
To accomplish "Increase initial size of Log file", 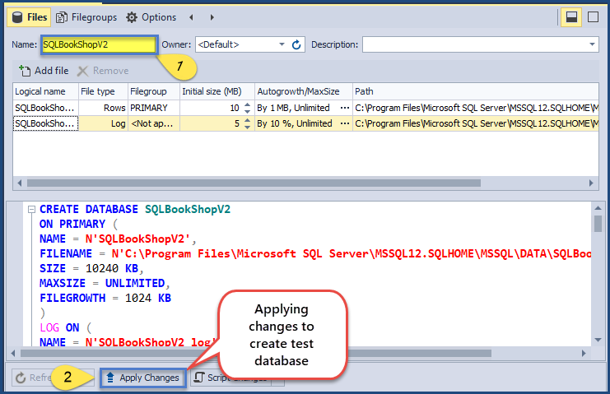I will (248, 120).
